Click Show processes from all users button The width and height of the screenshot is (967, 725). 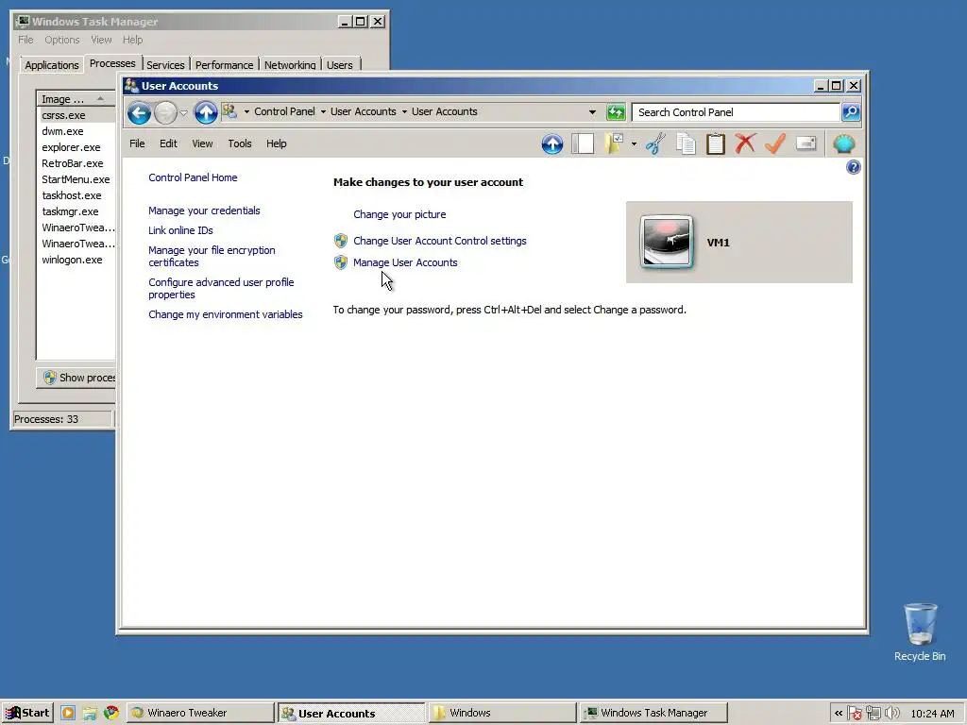(76, 378)
